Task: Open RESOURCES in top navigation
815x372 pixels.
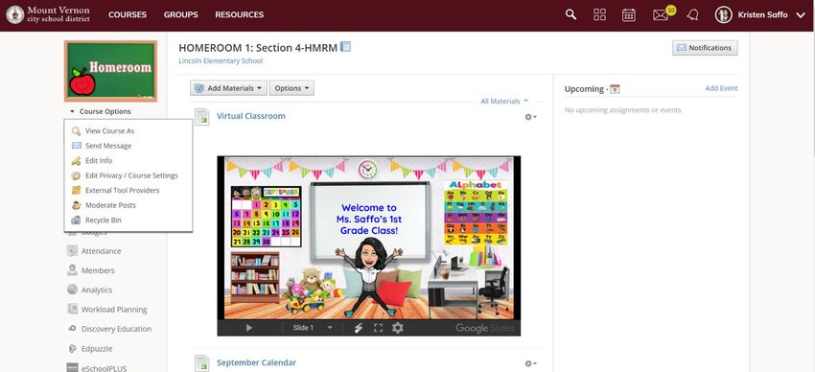Action: pos(239,15)
